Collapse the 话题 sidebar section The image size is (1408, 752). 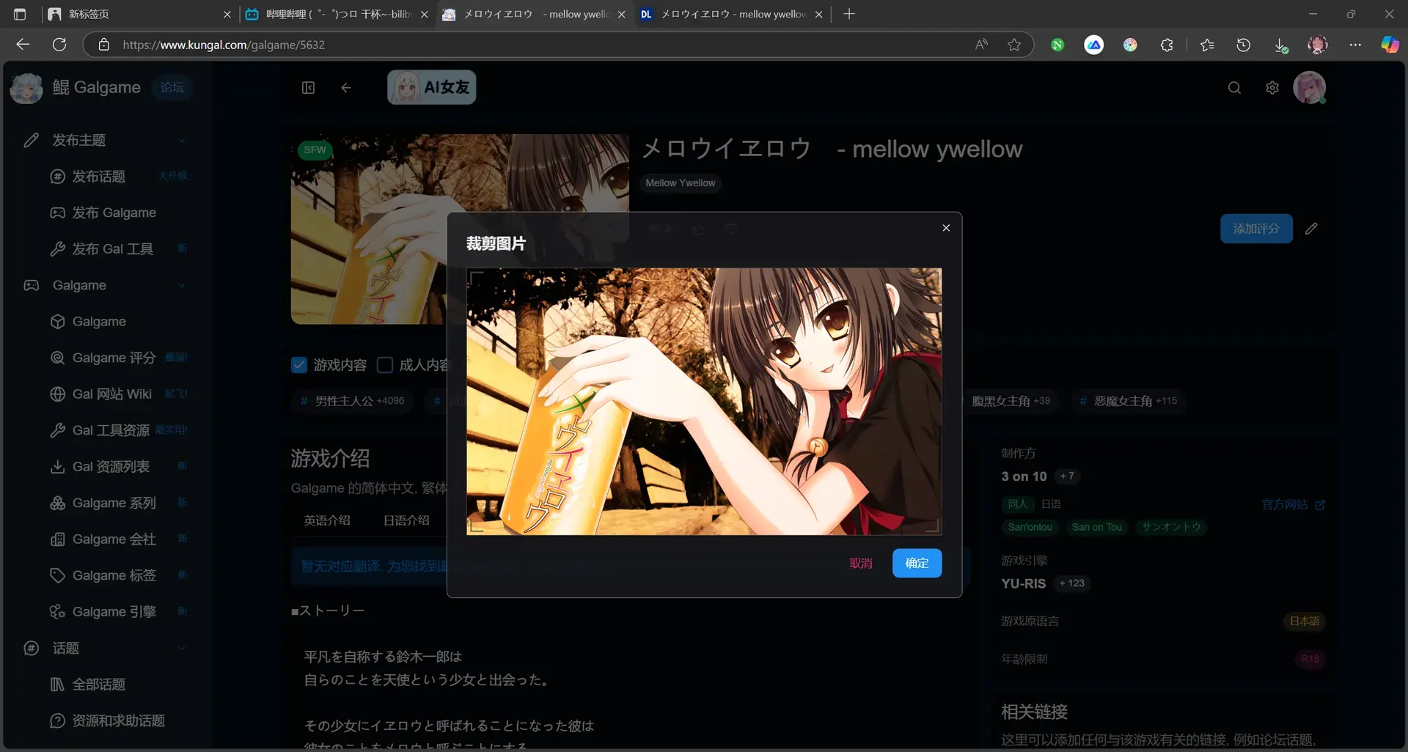tap(182, 648)
